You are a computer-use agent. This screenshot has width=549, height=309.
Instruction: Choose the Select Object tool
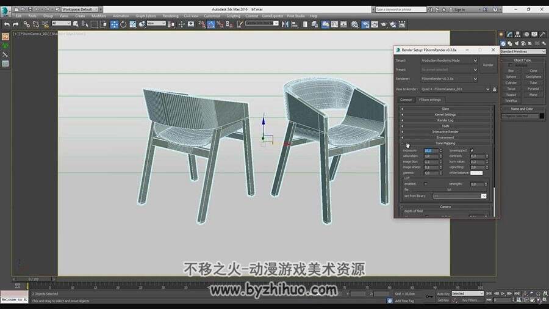click(x=76, y=24)
